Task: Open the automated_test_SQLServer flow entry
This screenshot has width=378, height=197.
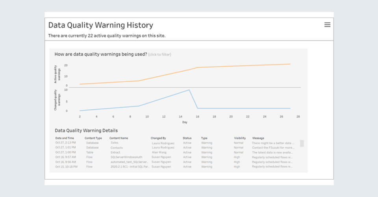Action: [129, 162]
